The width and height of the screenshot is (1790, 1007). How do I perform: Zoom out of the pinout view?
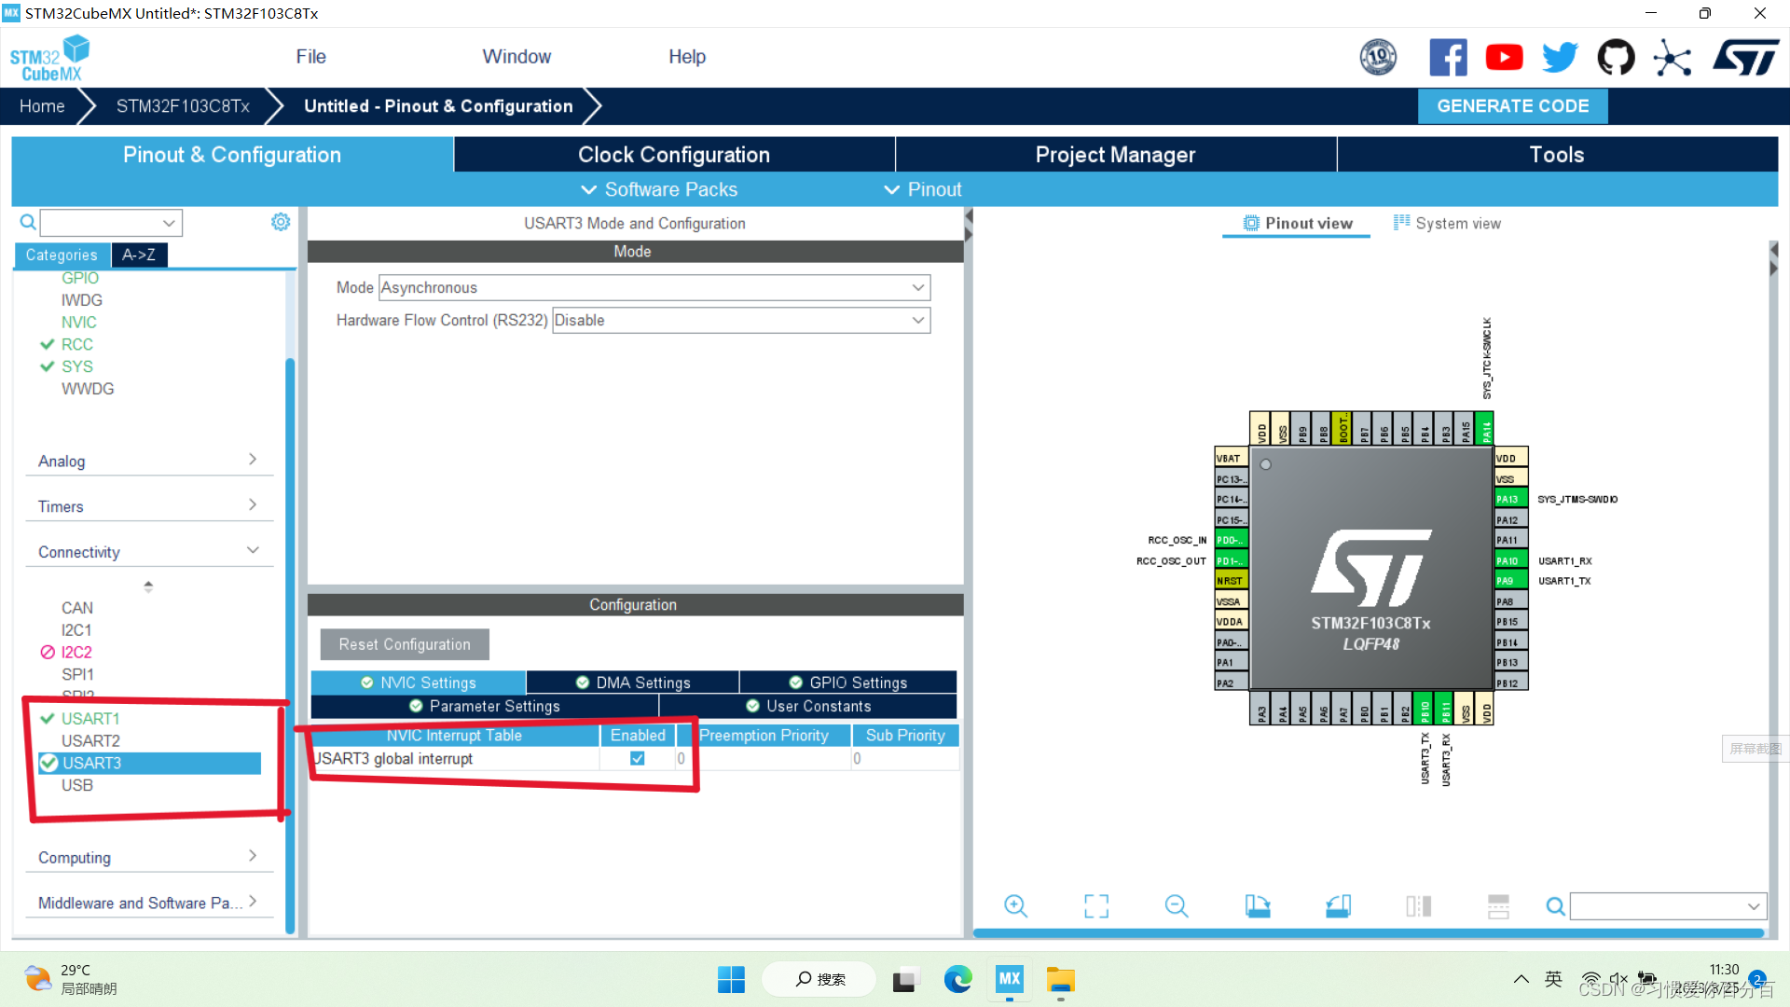1176,905
